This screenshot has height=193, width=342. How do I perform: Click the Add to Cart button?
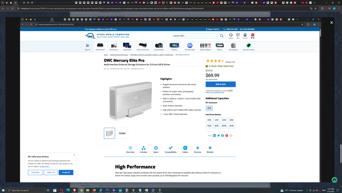click(221, 84)
